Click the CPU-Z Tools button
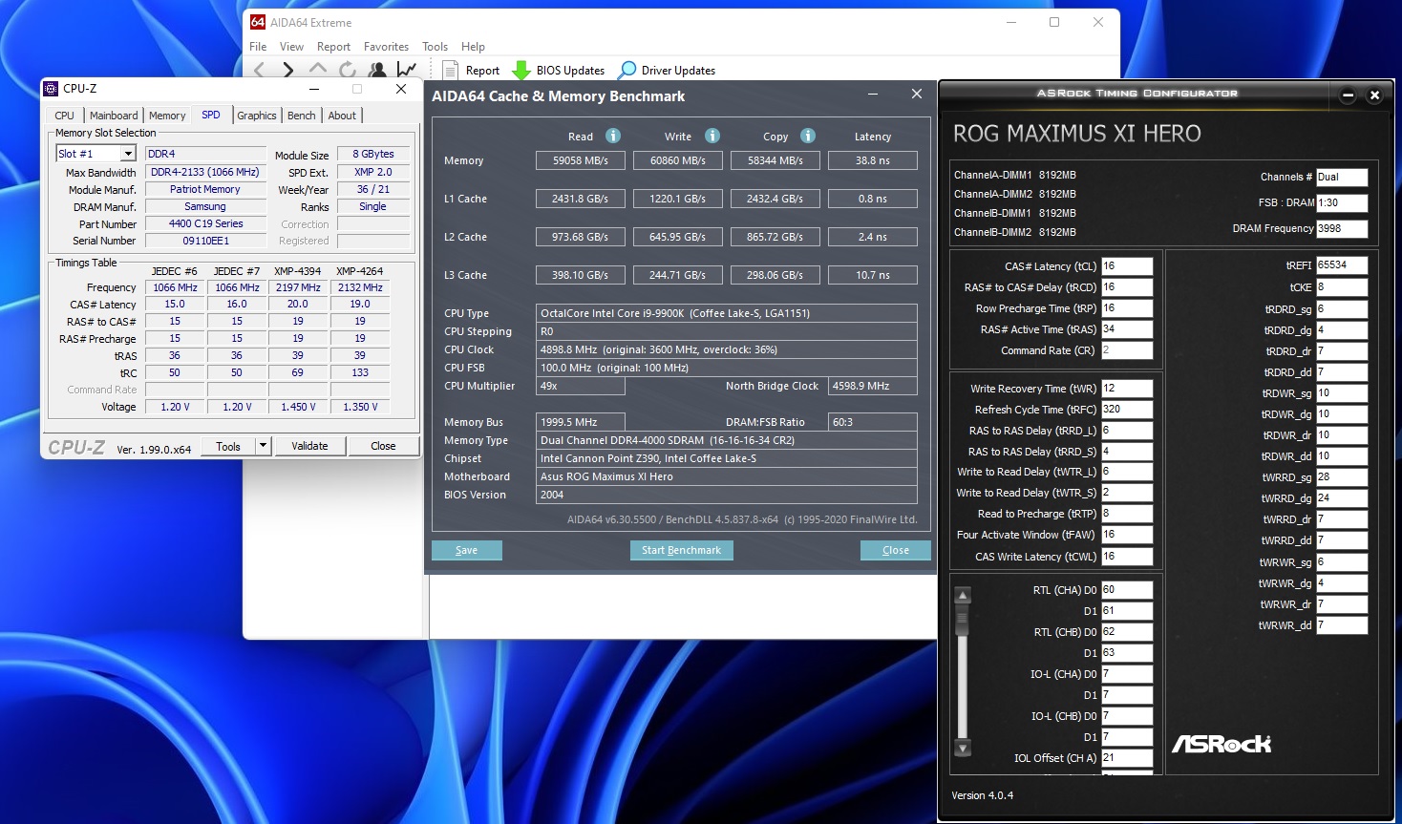1402x824 pixels. (228, 446)
